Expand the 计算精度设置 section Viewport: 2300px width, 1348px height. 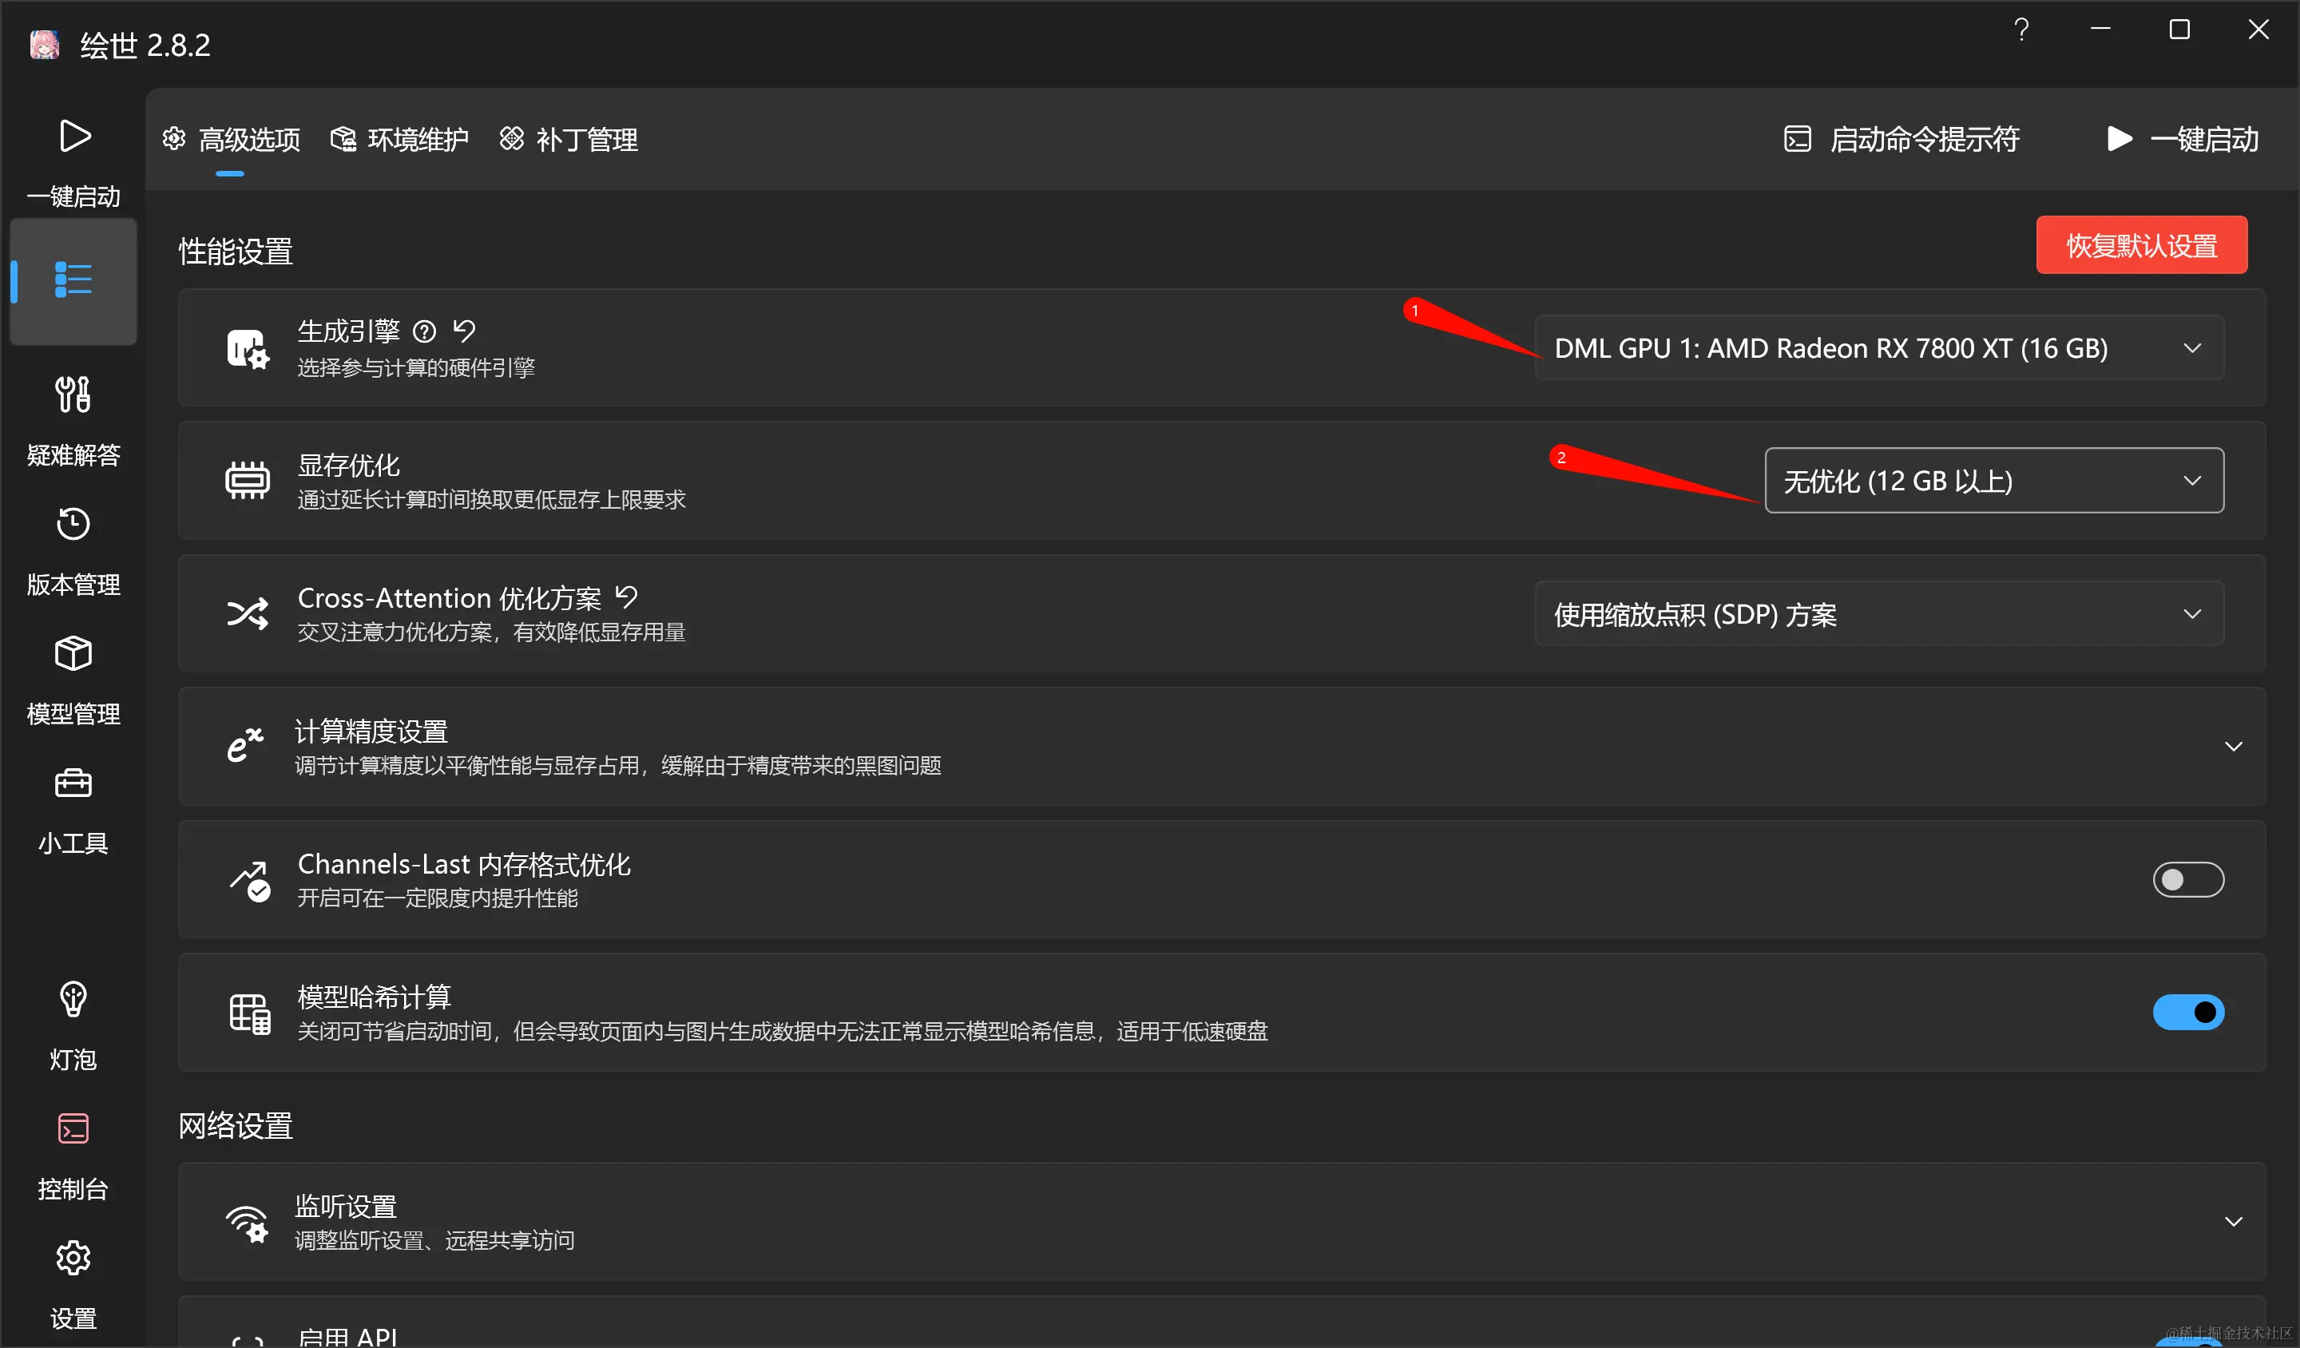2232,747
